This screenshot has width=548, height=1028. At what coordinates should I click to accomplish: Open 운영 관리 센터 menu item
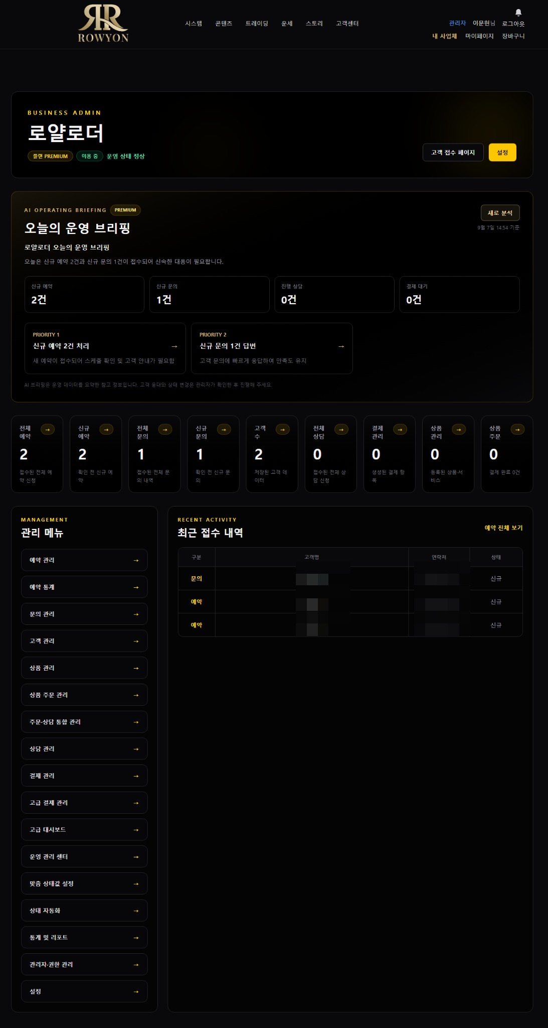tap(84, 857)
